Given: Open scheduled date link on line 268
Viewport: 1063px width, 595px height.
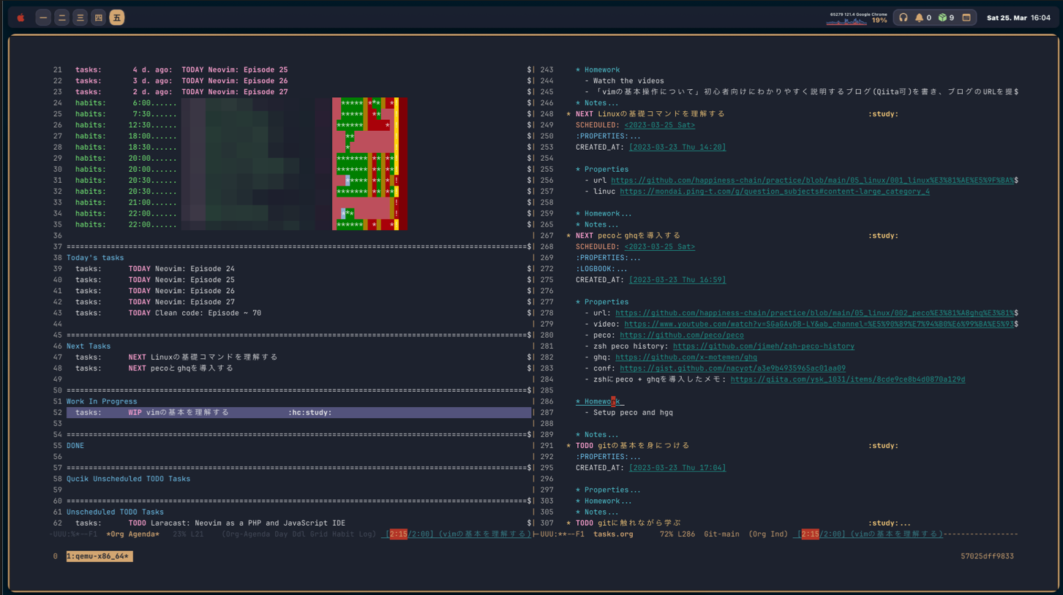Looking at the screenshot, I should pos(659,246).
